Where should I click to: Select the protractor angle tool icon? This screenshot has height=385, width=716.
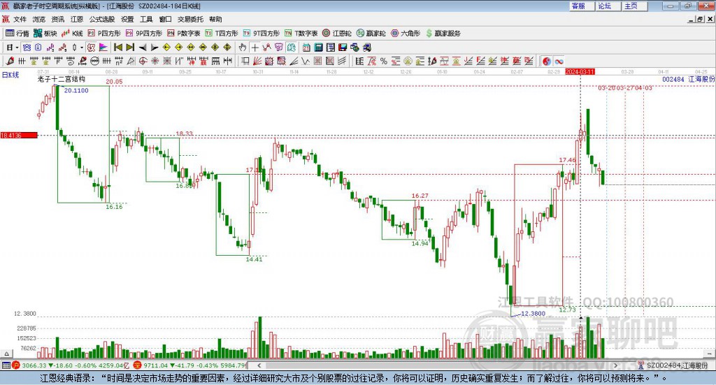[131, 61]
